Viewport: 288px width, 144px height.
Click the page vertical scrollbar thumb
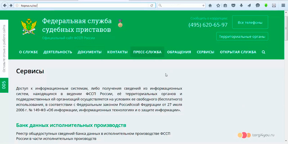point(286,28)
